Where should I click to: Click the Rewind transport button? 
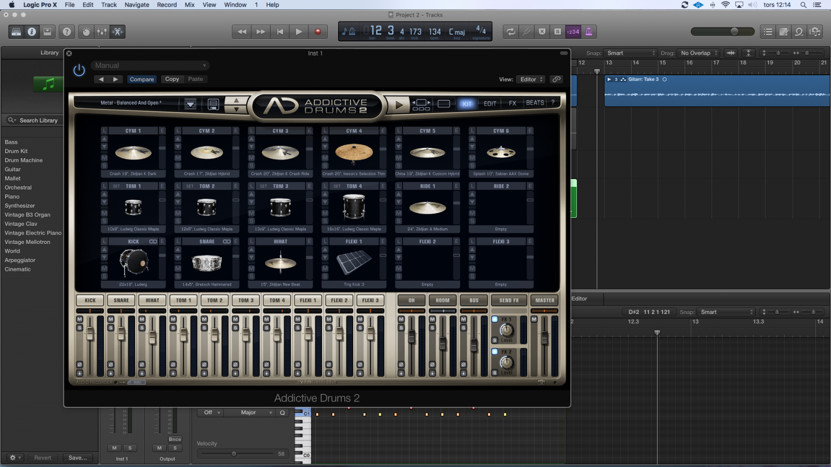[242, 32]
